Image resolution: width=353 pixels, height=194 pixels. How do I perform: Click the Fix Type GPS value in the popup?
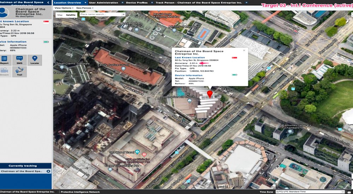click(x=192, y=68)
